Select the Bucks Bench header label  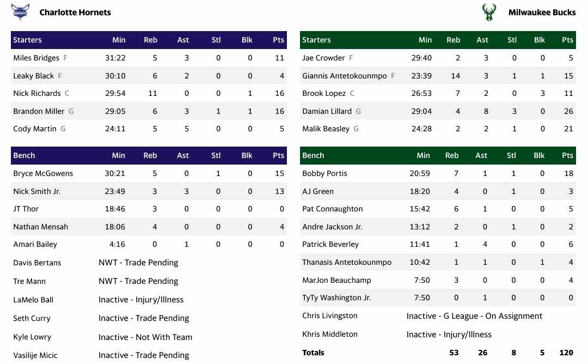(313, 155)
